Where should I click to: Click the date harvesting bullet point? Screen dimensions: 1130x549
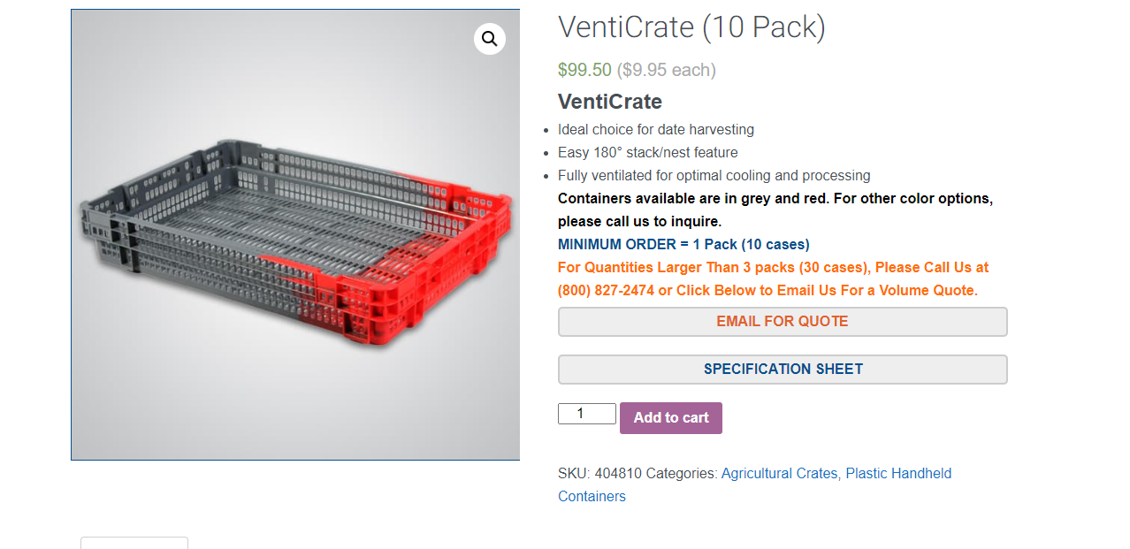tap(655, 130)
